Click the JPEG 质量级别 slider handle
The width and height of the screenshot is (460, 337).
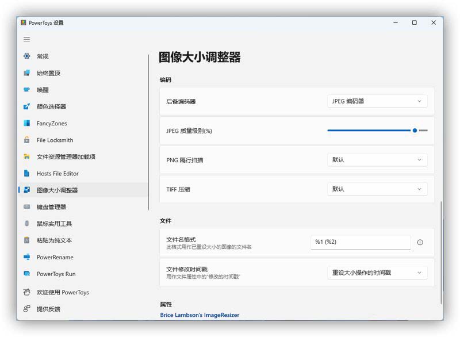(415, 131)
